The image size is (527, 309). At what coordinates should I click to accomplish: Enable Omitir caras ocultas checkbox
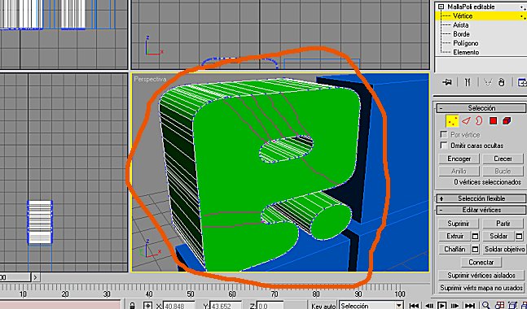pos(444,146)
